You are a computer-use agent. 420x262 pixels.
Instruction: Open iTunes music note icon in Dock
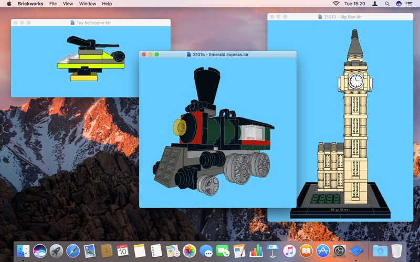click(289, 251)
